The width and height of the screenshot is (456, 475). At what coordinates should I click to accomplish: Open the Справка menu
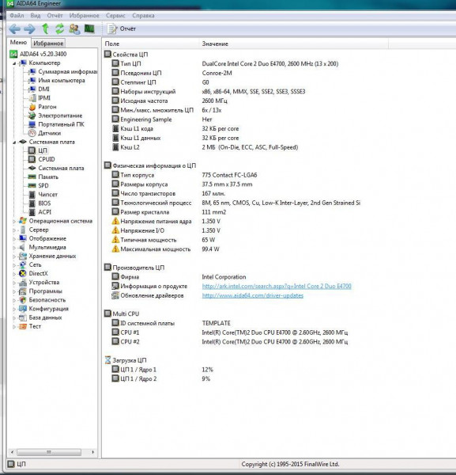pos(143,16)
